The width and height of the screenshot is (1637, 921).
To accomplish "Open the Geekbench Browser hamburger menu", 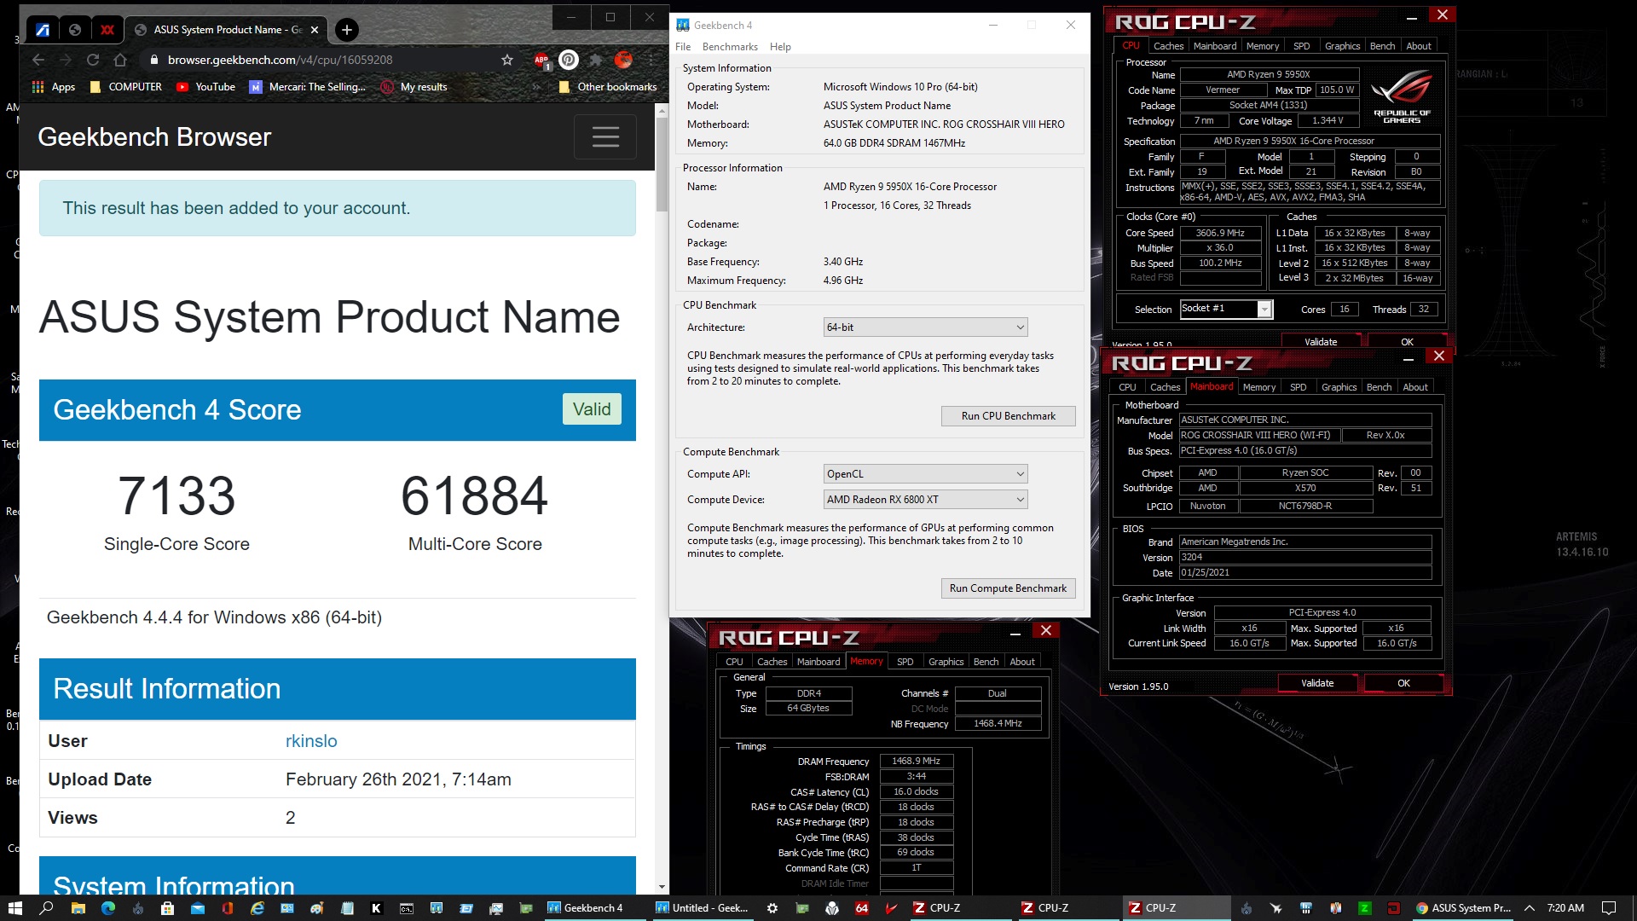I will coord(605,137).
